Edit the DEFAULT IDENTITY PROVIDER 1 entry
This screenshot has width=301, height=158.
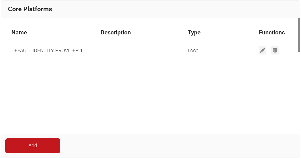point(262,50)
